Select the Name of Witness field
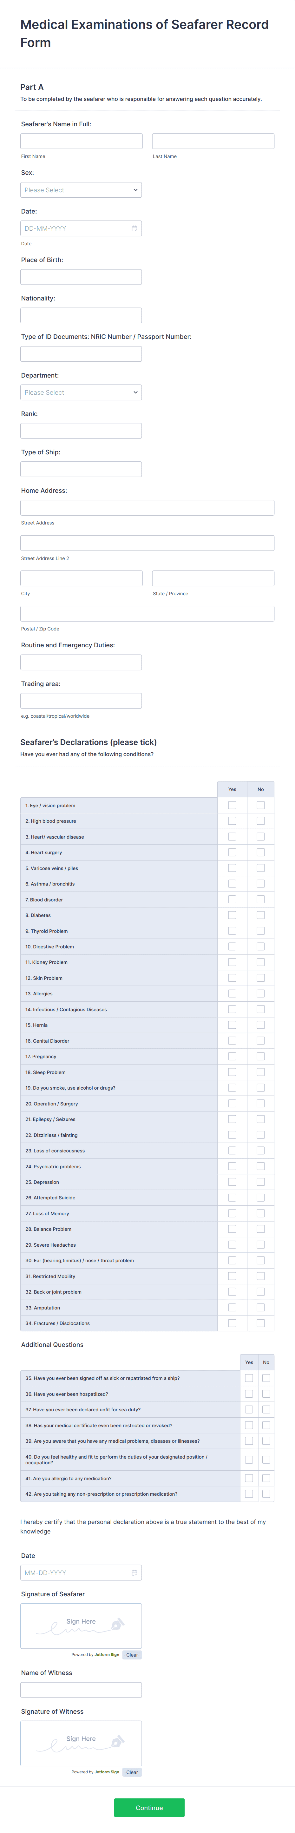The image size is (295, 1833). (x=81, y=1690)
